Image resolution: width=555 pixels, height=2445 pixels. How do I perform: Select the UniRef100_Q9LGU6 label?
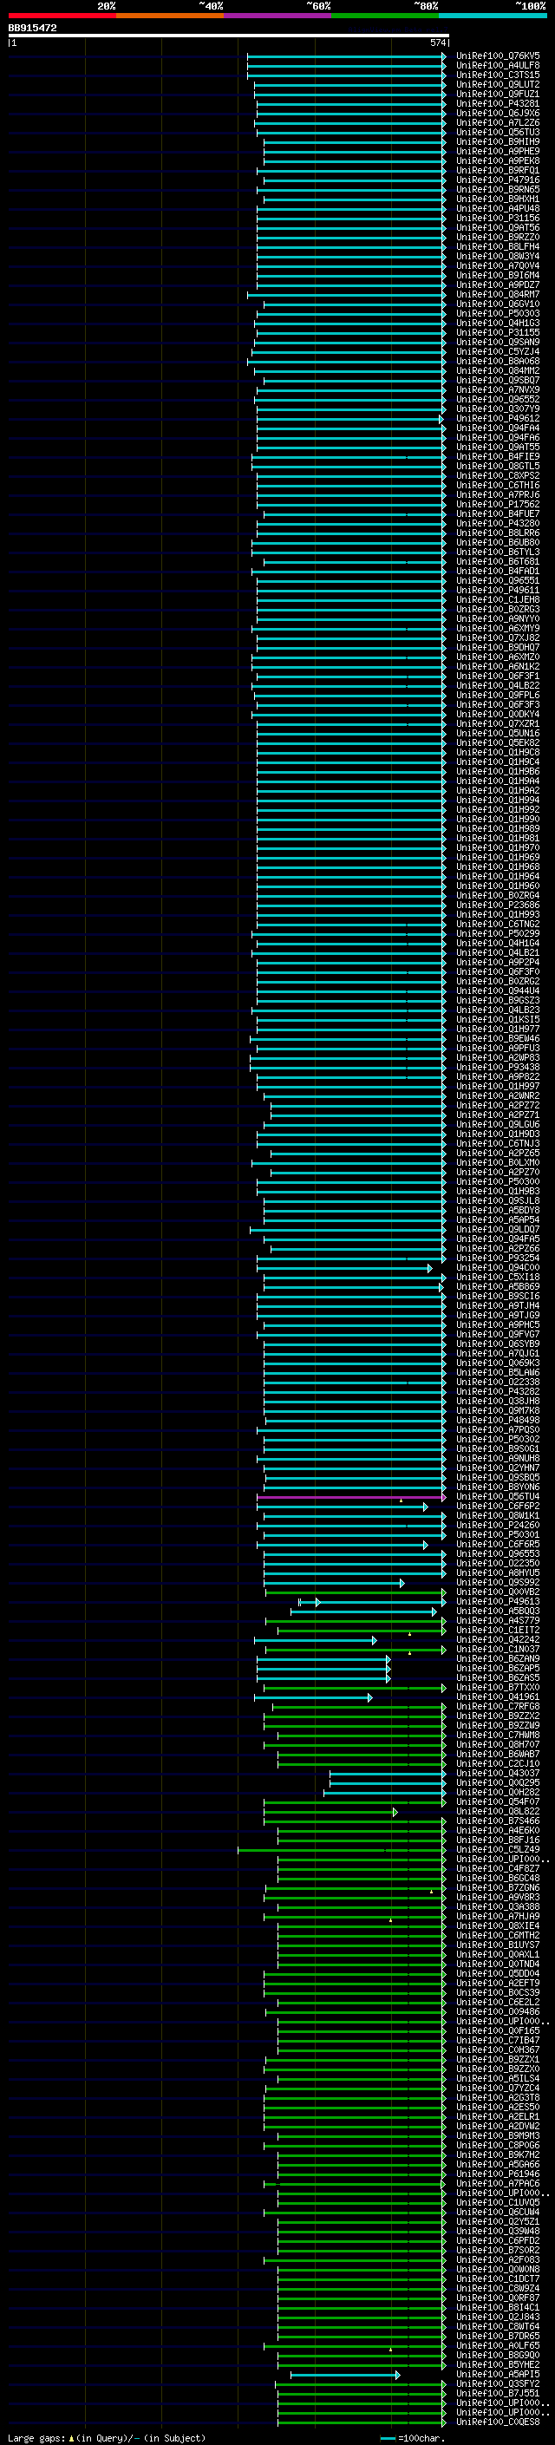click(498, 1125)
